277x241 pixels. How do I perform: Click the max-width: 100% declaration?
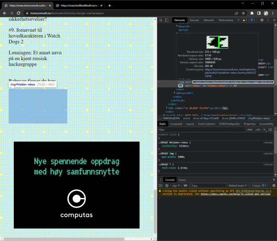(173, 157)
